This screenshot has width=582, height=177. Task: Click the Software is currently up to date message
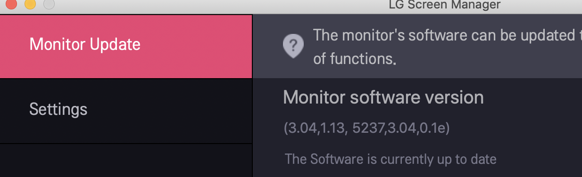pyautogui.click(x=391, y=159)
